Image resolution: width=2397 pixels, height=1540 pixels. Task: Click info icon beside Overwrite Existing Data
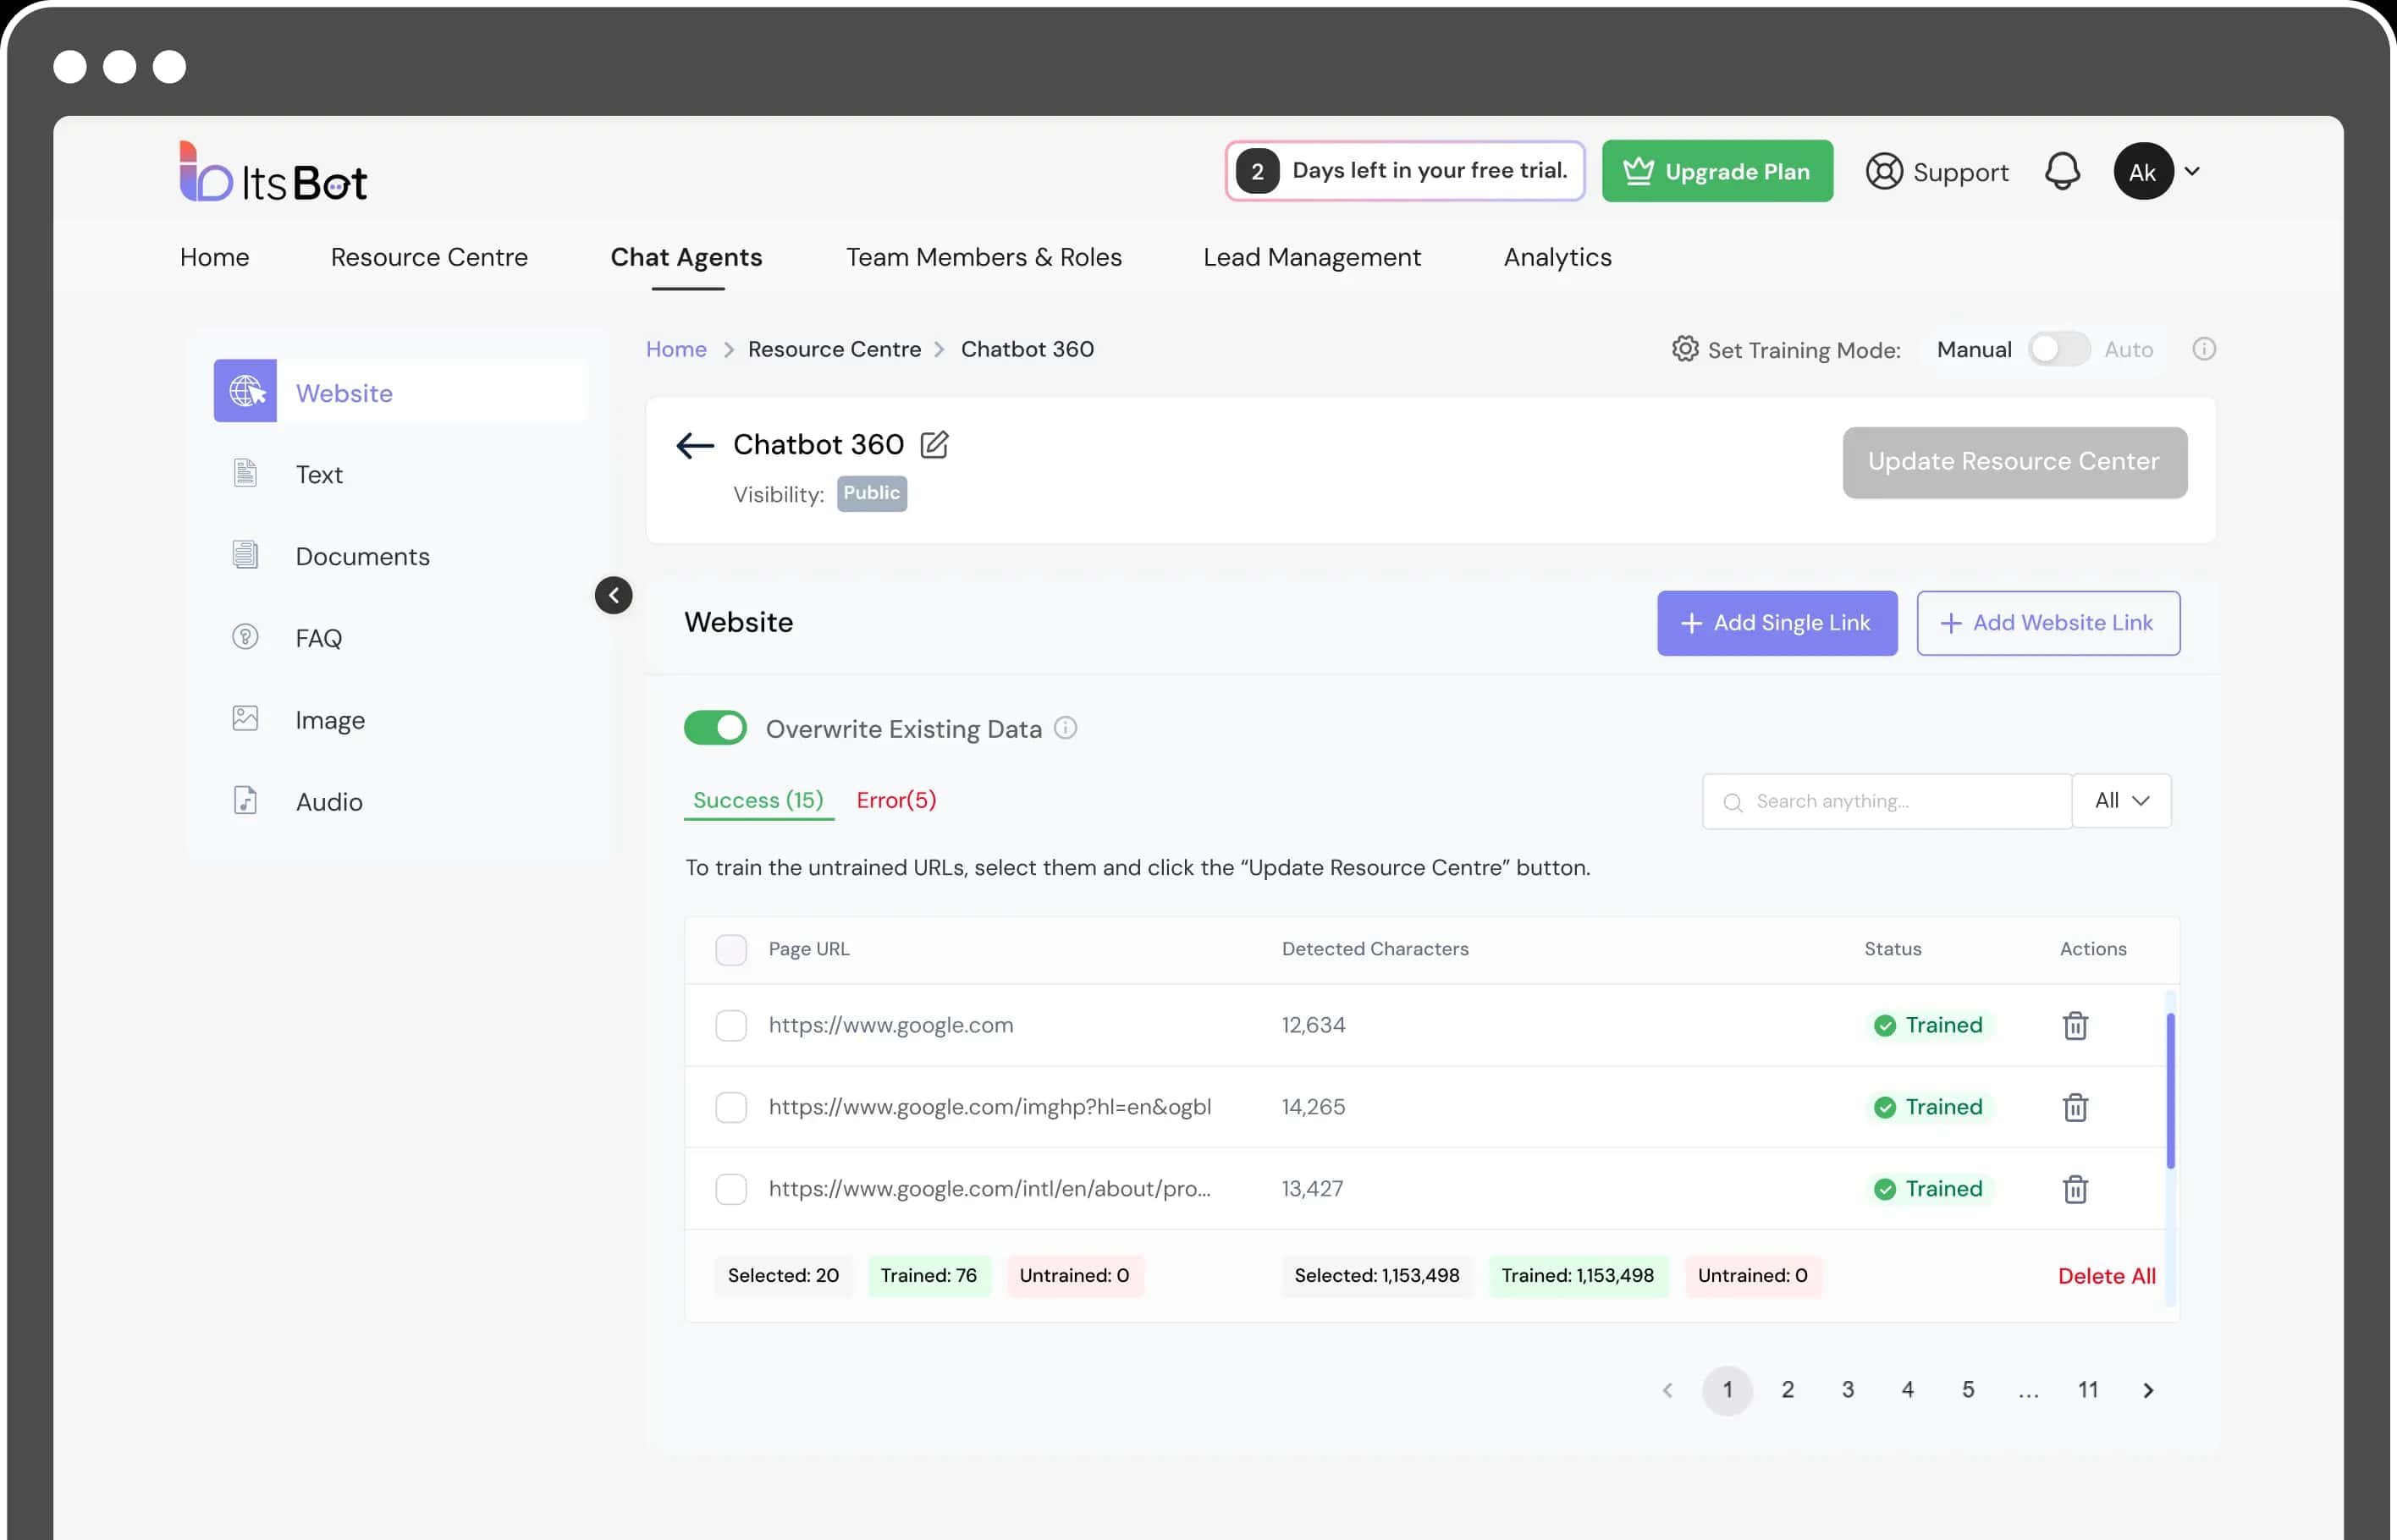click(1066, 728)
